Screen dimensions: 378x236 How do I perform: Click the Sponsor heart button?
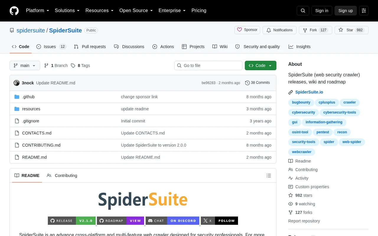click(x=247, y=30)
